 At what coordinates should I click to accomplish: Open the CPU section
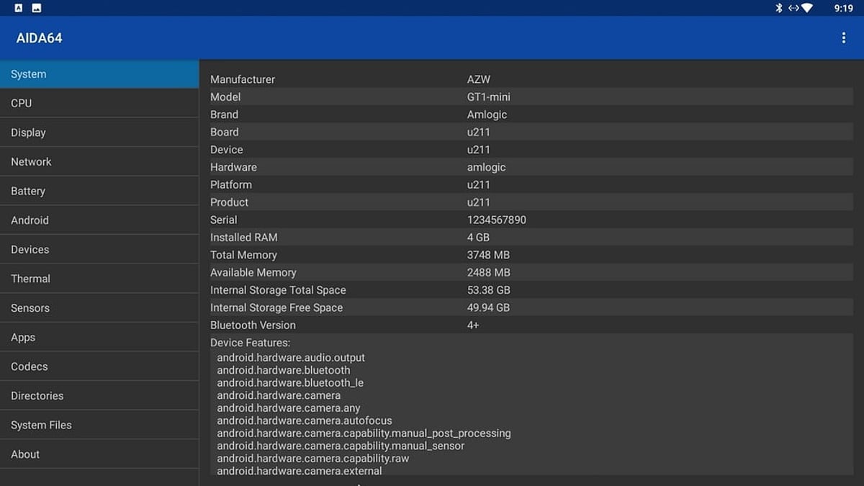[99, 103]
